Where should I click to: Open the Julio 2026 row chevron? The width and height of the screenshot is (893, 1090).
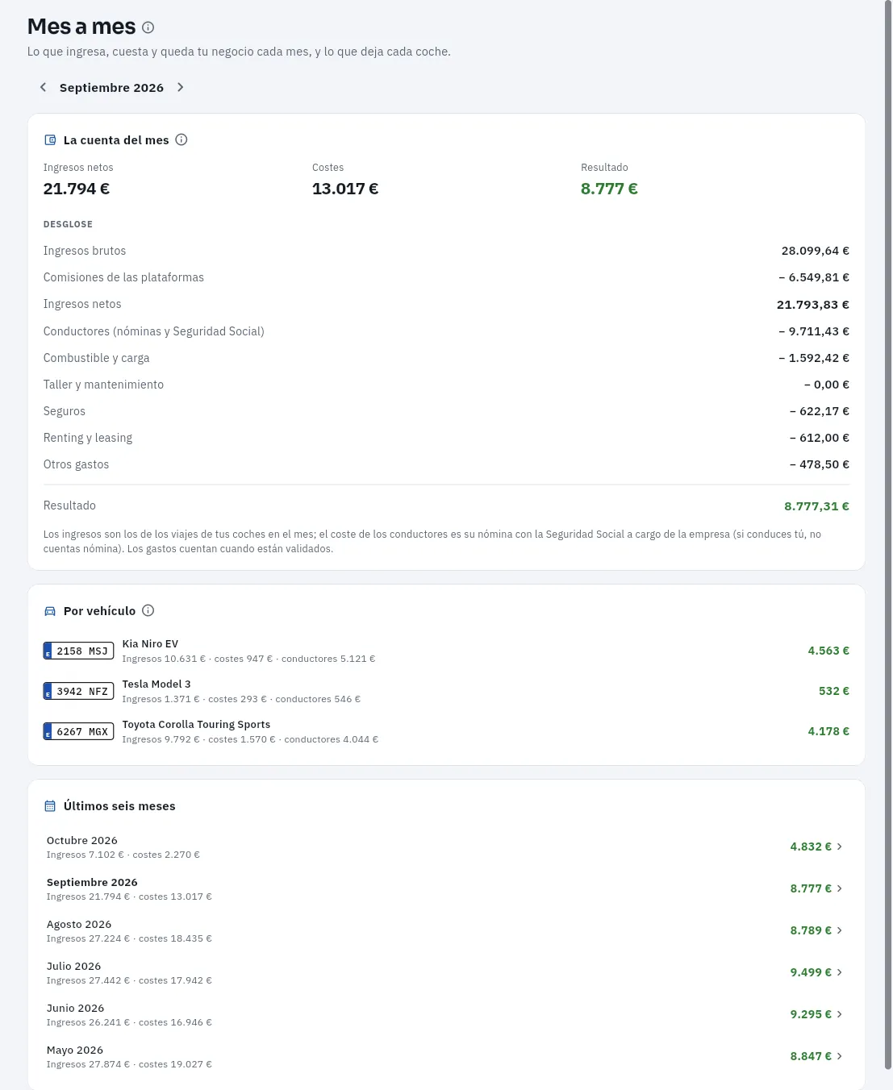pyautogui.click(x=840, y=972)
